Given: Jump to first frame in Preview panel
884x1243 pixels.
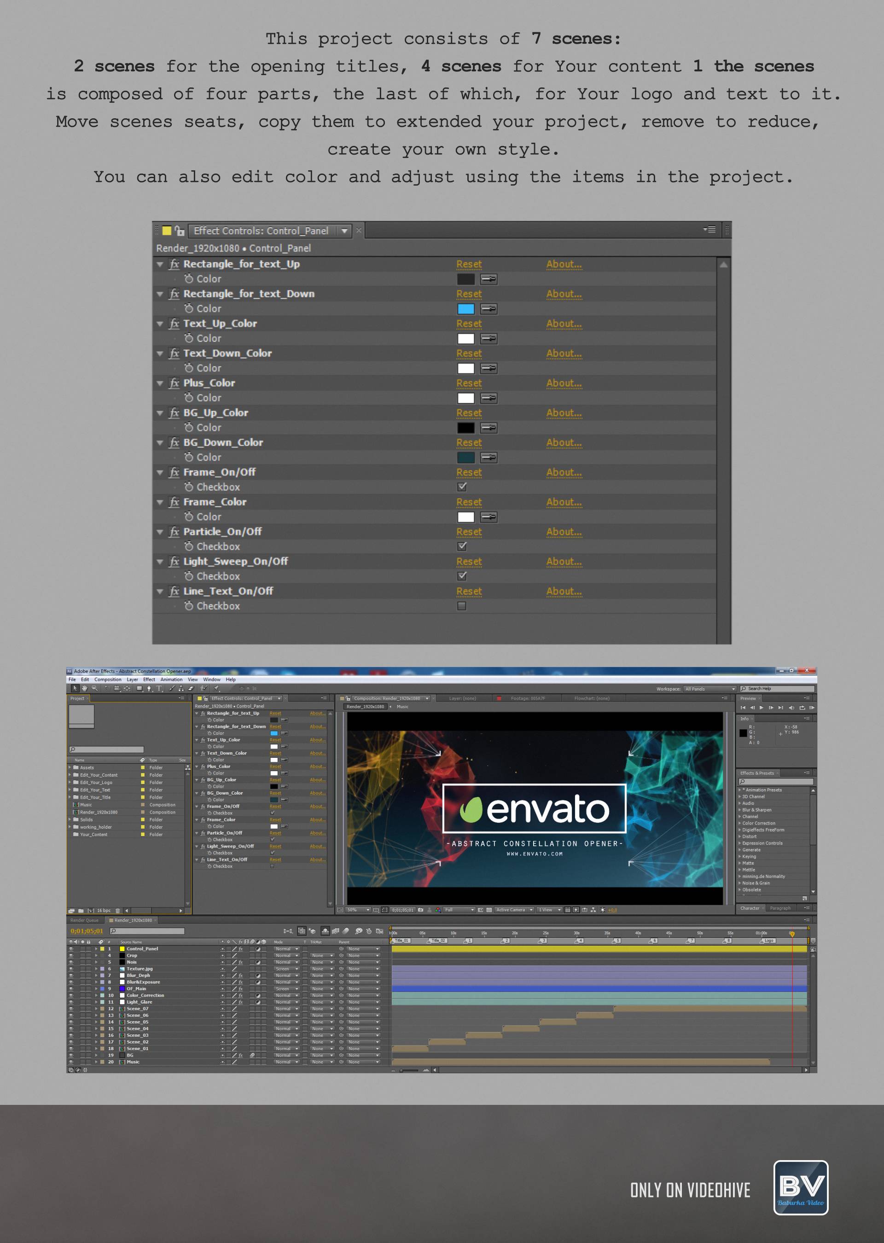Looking at the screenshot, I should pyautogui.click(x=743, y=708).
